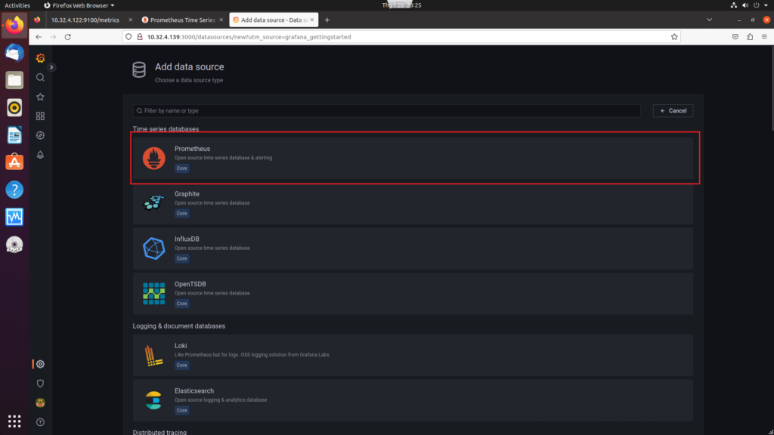Open Firefox Web Browser app menu
This screenshot has width=774, height=435.
79,5
